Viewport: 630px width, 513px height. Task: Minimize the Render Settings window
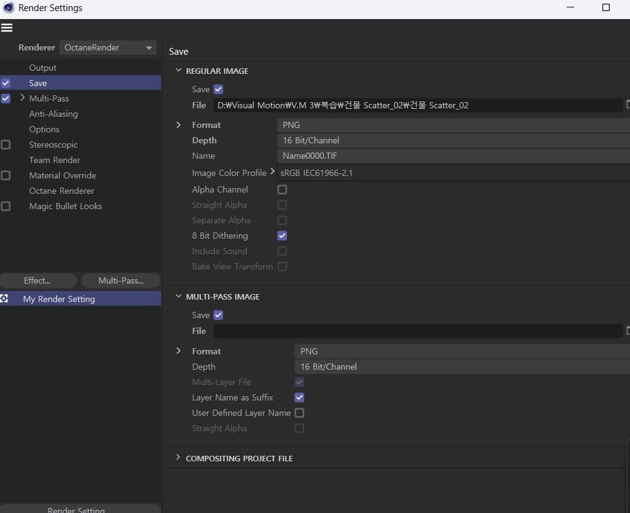click(x=570, y=7)
